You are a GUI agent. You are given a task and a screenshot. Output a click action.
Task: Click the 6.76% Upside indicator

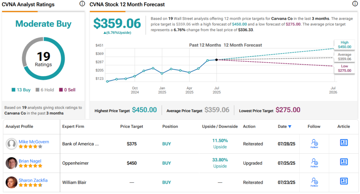tap(117, 33)
